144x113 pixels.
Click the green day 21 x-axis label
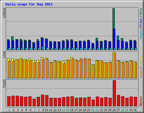[93, 110]
